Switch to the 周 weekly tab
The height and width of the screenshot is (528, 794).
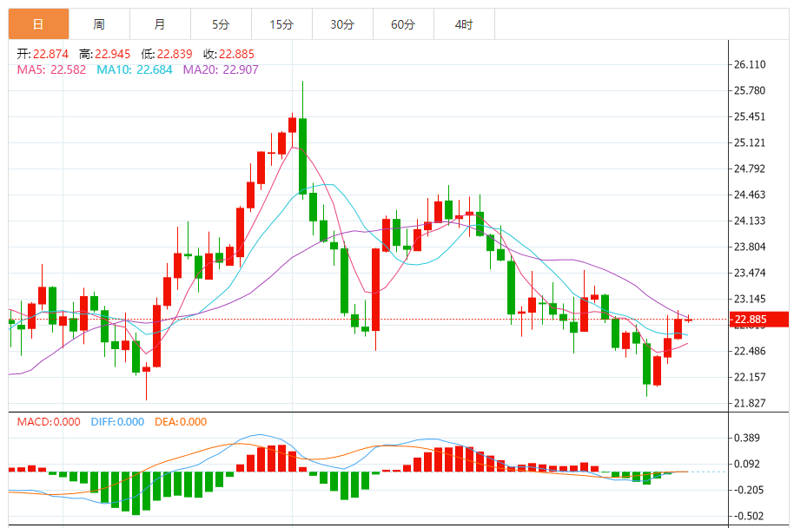(x=99, y=23)
